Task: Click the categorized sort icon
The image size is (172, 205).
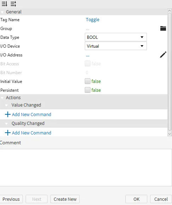Action: (x=13, y=4)
